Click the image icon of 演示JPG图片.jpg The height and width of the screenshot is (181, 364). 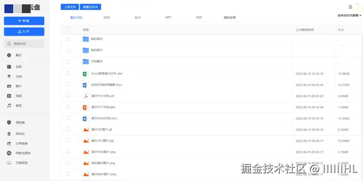pos(86,141)
